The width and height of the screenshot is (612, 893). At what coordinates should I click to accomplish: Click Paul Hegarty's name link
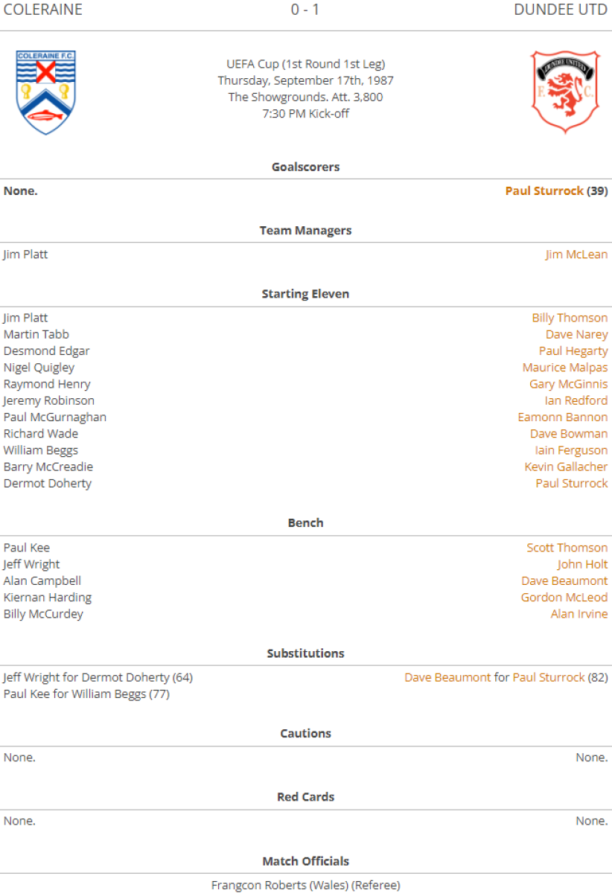click(573, 351)
